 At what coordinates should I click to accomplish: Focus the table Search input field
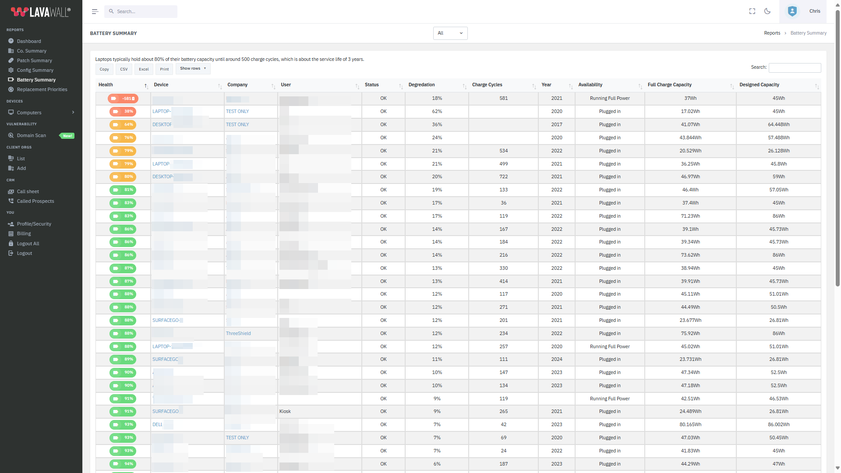point(795,67)
